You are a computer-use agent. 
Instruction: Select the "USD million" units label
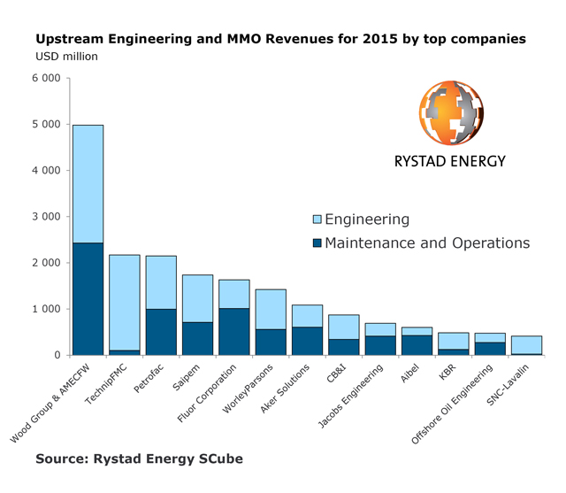(x=66, y=57)
